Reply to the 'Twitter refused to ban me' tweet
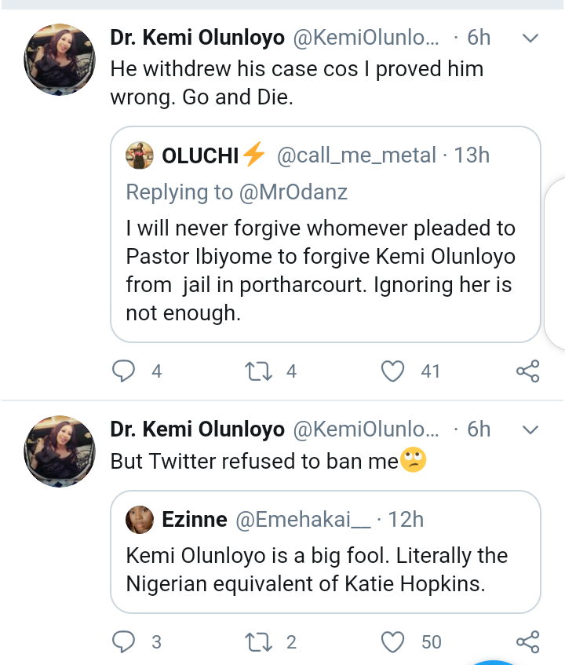The image size is (565, 665). 125,641
